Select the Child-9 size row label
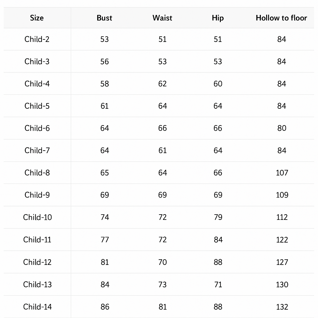This screenshot has height=318, width=318. (37, 195)
